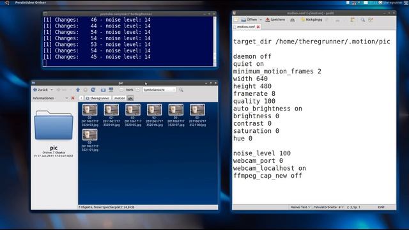Click Öffnen in gedit toolbar
Image resolution: width=409 pixels, height=230 pixels.
click(249, 20)
